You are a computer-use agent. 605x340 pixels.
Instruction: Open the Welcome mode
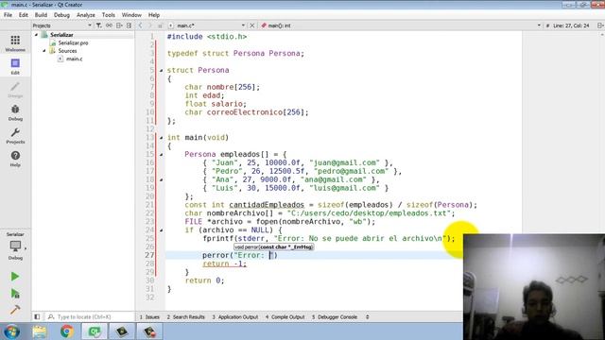pos(15,43)
